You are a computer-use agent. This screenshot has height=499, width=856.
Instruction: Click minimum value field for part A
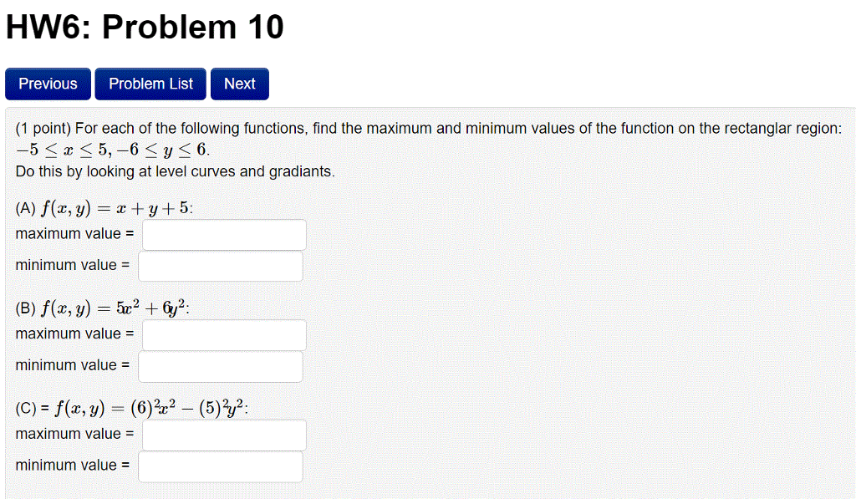220,266
